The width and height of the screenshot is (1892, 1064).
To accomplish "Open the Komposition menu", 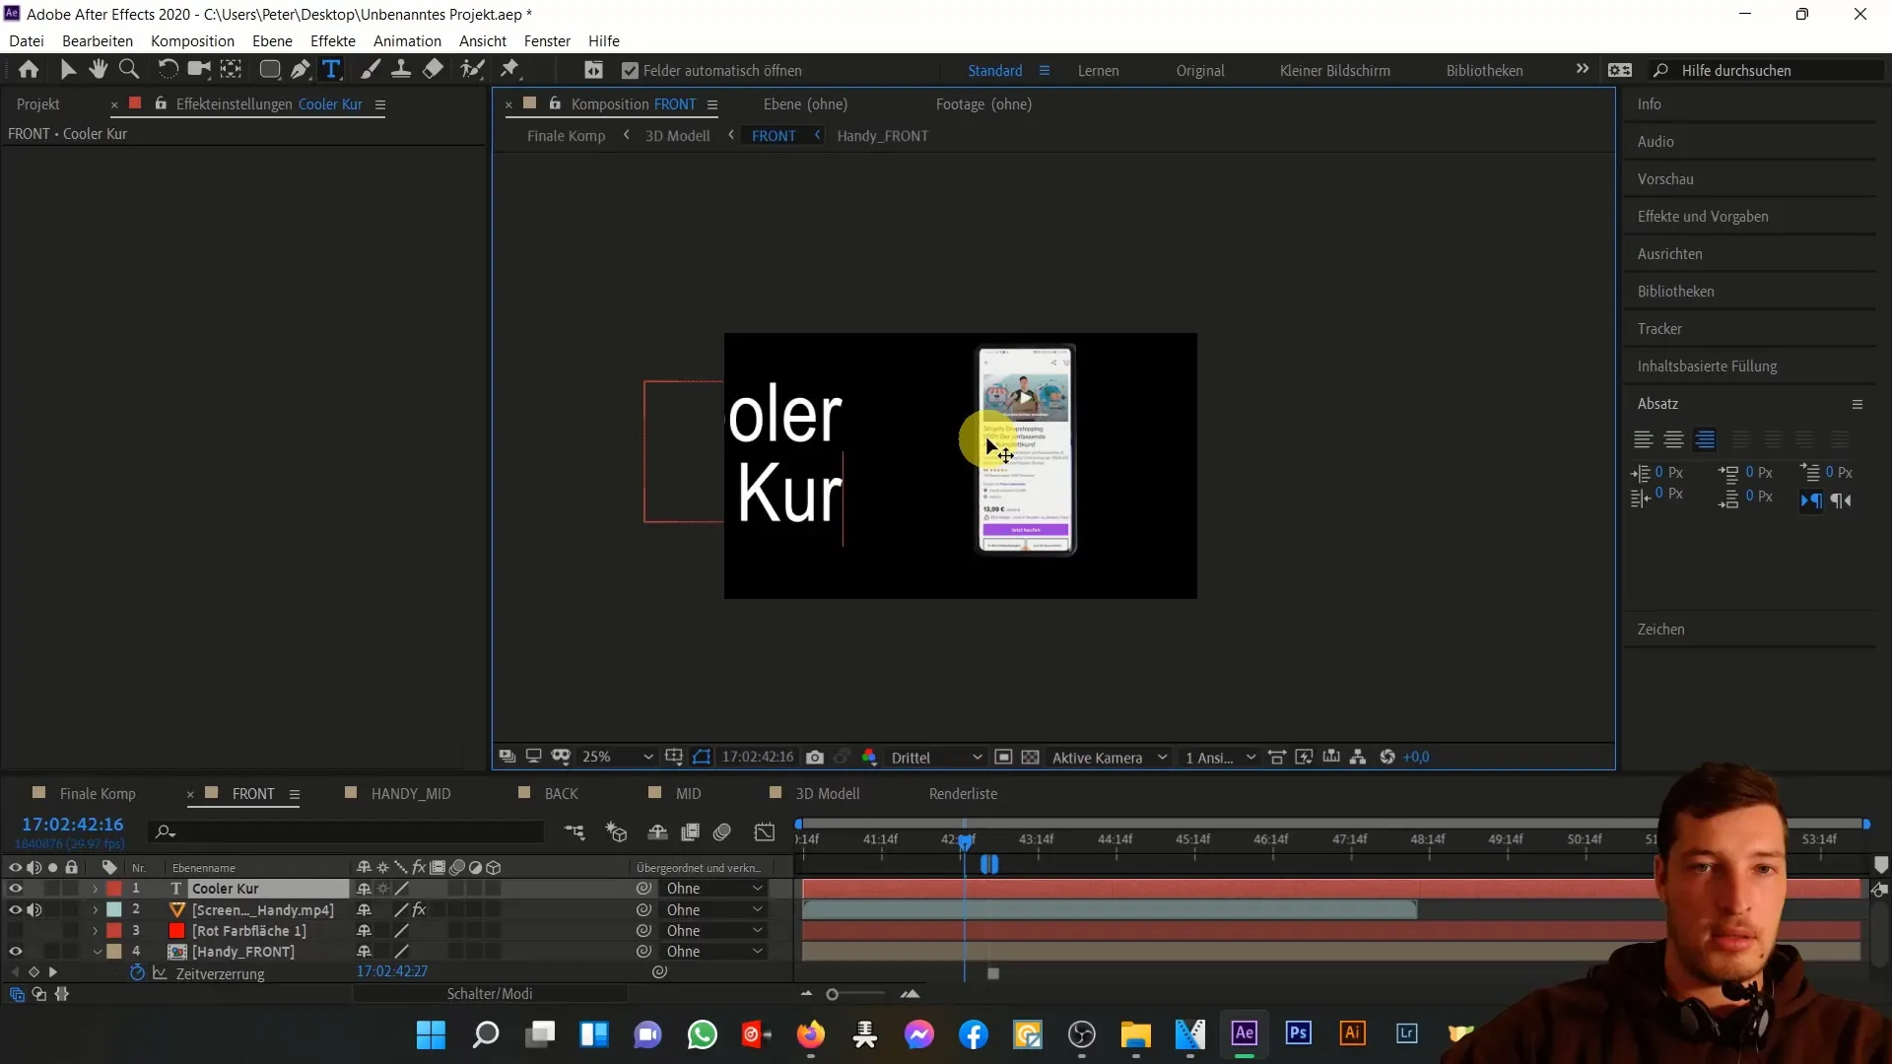I will [x=192, y=40].
